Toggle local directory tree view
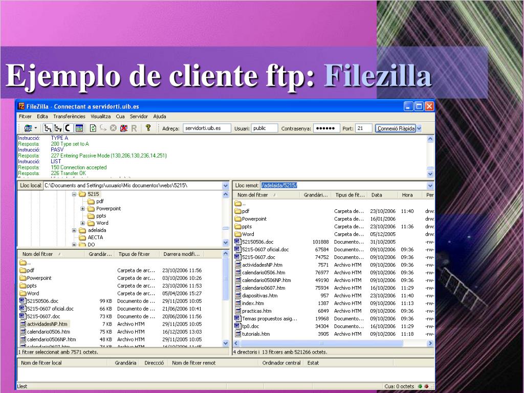Image resolution: width=524 pixels, height=393 pixels. coord(48,128)
